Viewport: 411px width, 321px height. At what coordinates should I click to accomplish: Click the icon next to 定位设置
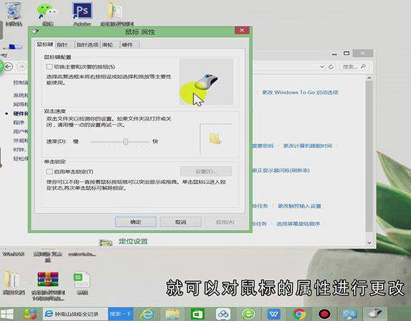(106, 243)
